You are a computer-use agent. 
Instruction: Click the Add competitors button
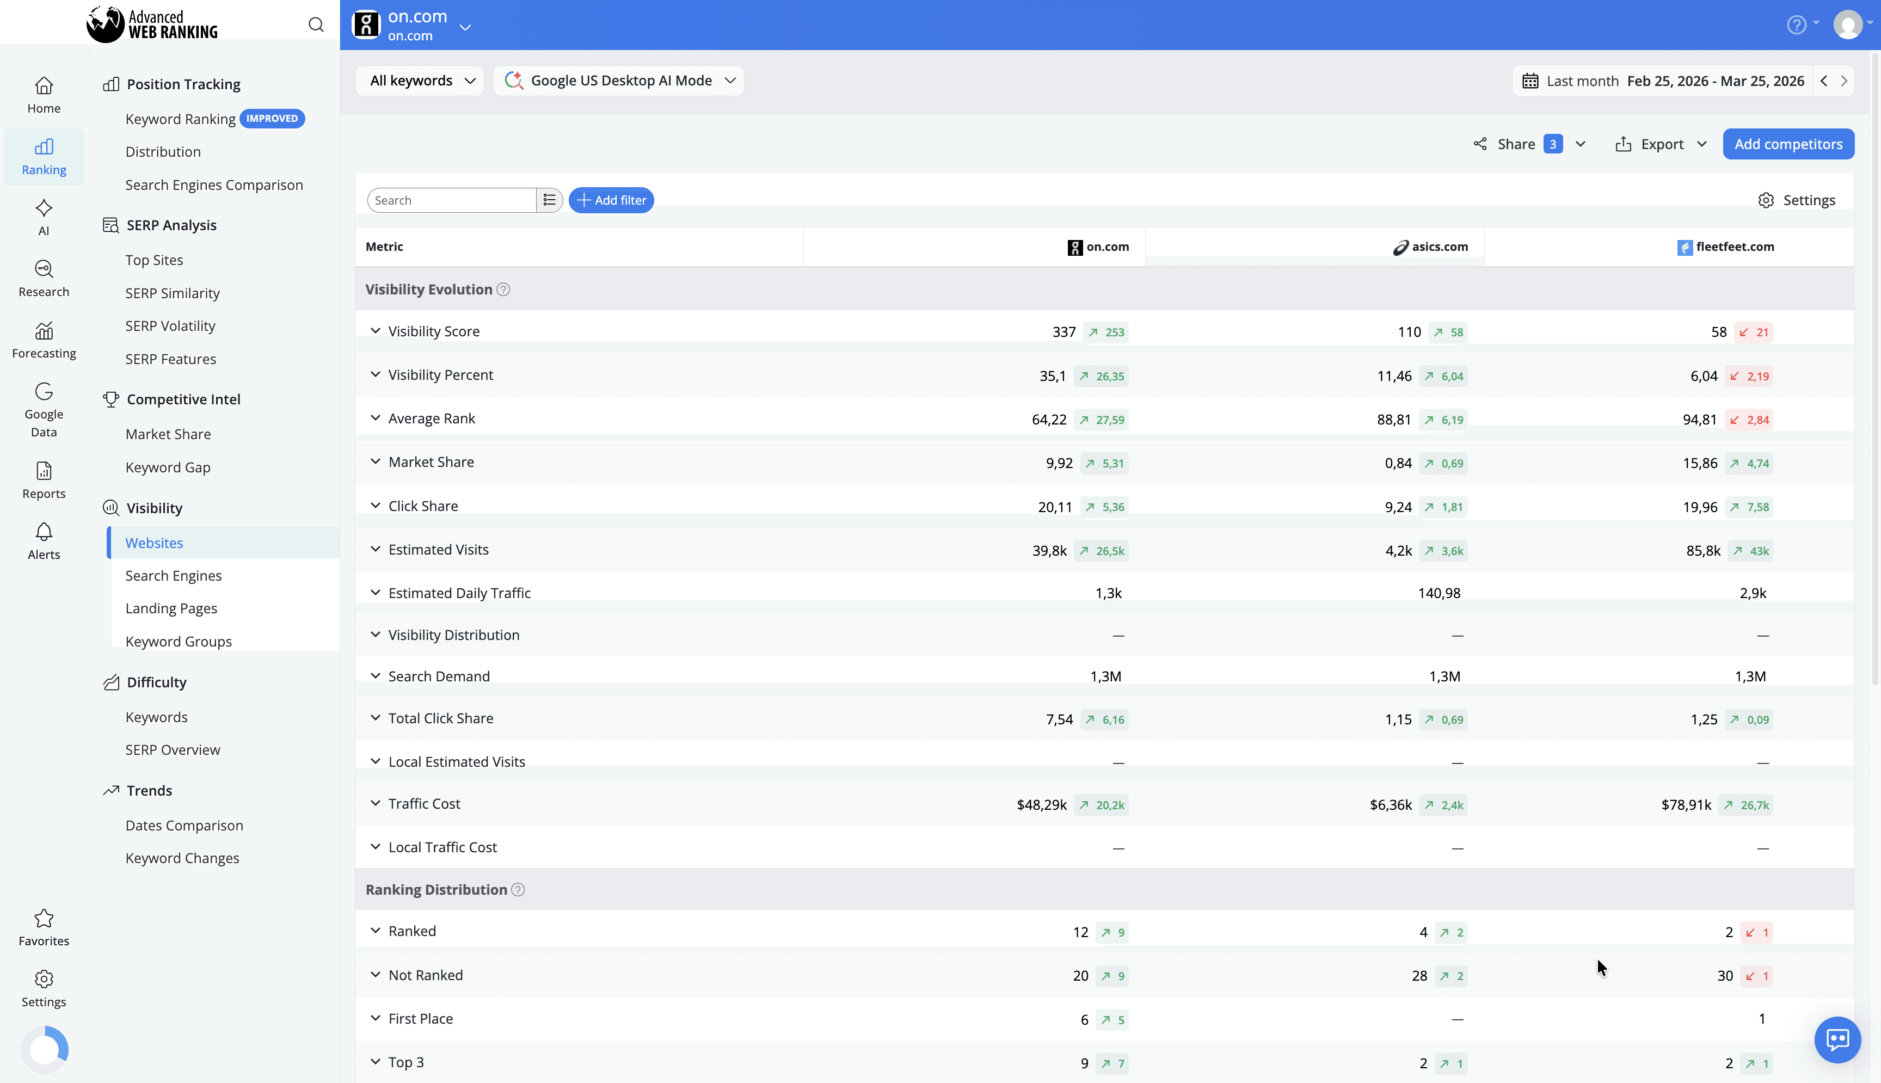pyautogui.click(x=1788, y=144)
